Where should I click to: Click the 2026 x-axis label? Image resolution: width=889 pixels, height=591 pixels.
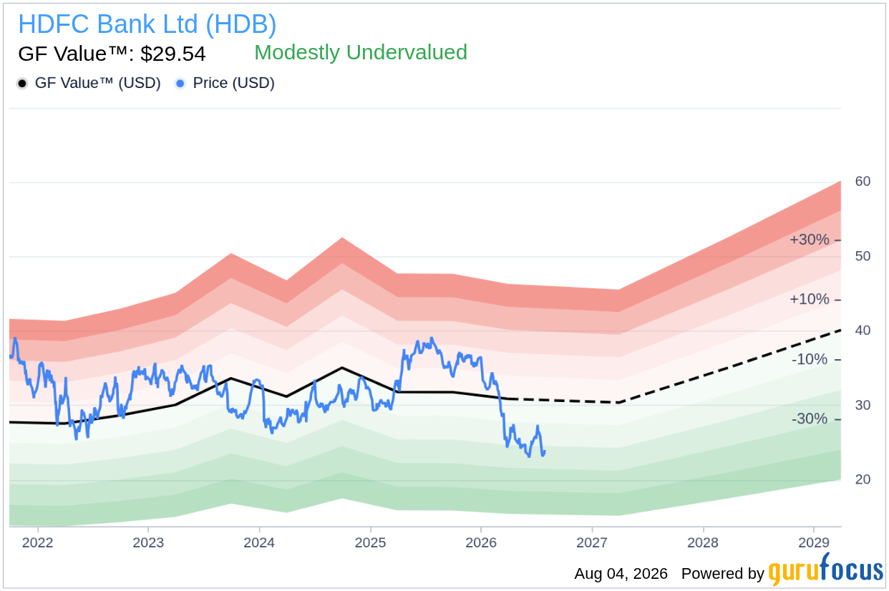pos(482,542)
